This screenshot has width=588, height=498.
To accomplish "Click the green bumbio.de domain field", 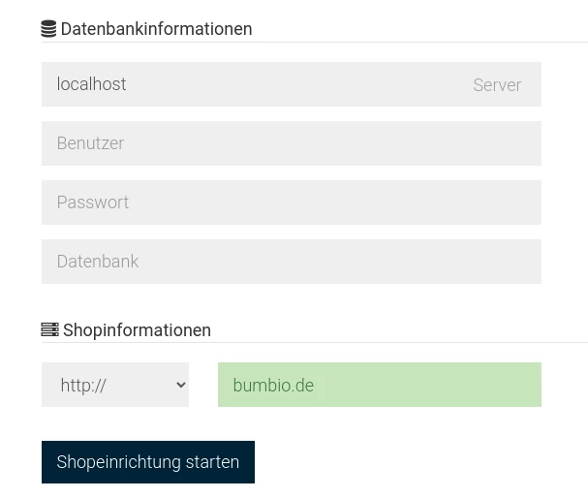I will click(x=380, y=385).
